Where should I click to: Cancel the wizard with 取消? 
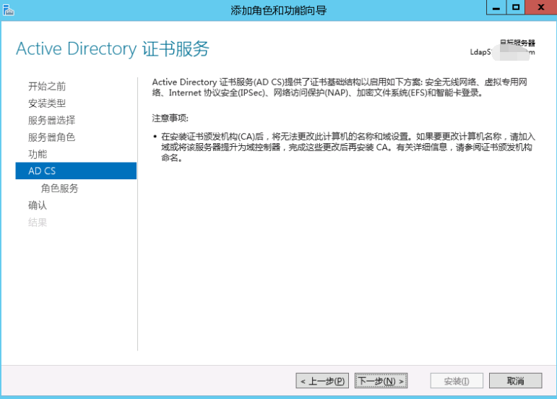pos(515,381)
